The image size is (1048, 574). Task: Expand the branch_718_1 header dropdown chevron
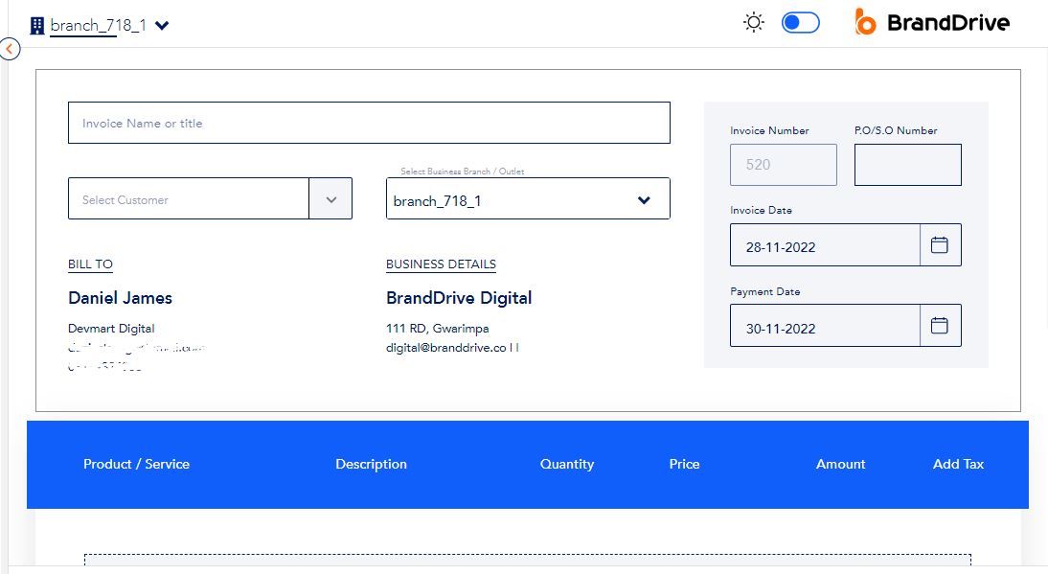pyautogui.click(x=162, y=25)
